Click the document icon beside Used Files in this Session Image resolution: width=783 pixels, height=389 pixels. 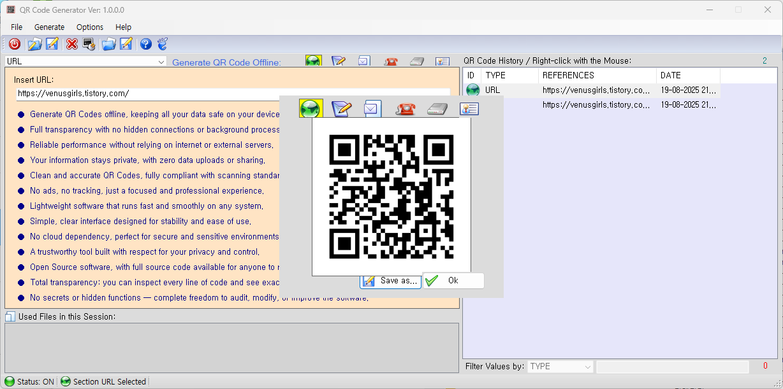coord(10,316)
